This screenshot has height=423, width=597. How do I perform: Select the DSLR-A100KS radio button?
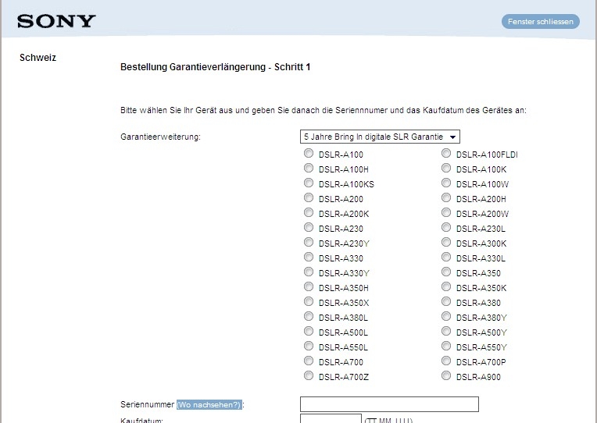(309, 183)
